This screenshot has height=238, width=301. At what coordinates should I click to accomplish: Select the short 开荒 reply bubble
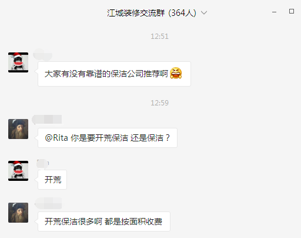(x=52, y=180)
